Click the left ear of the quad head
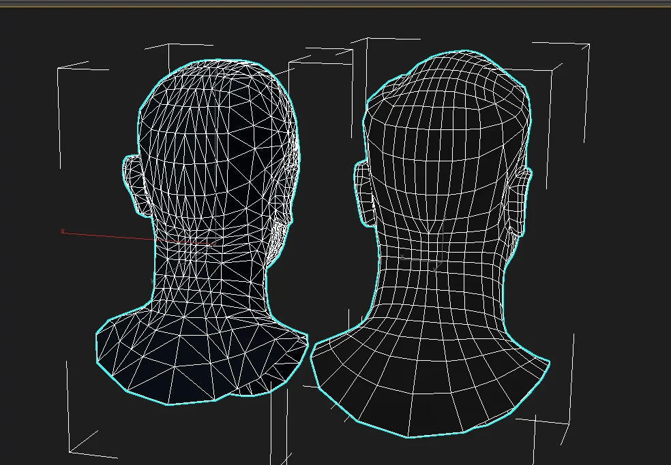 tap(366, 194)
